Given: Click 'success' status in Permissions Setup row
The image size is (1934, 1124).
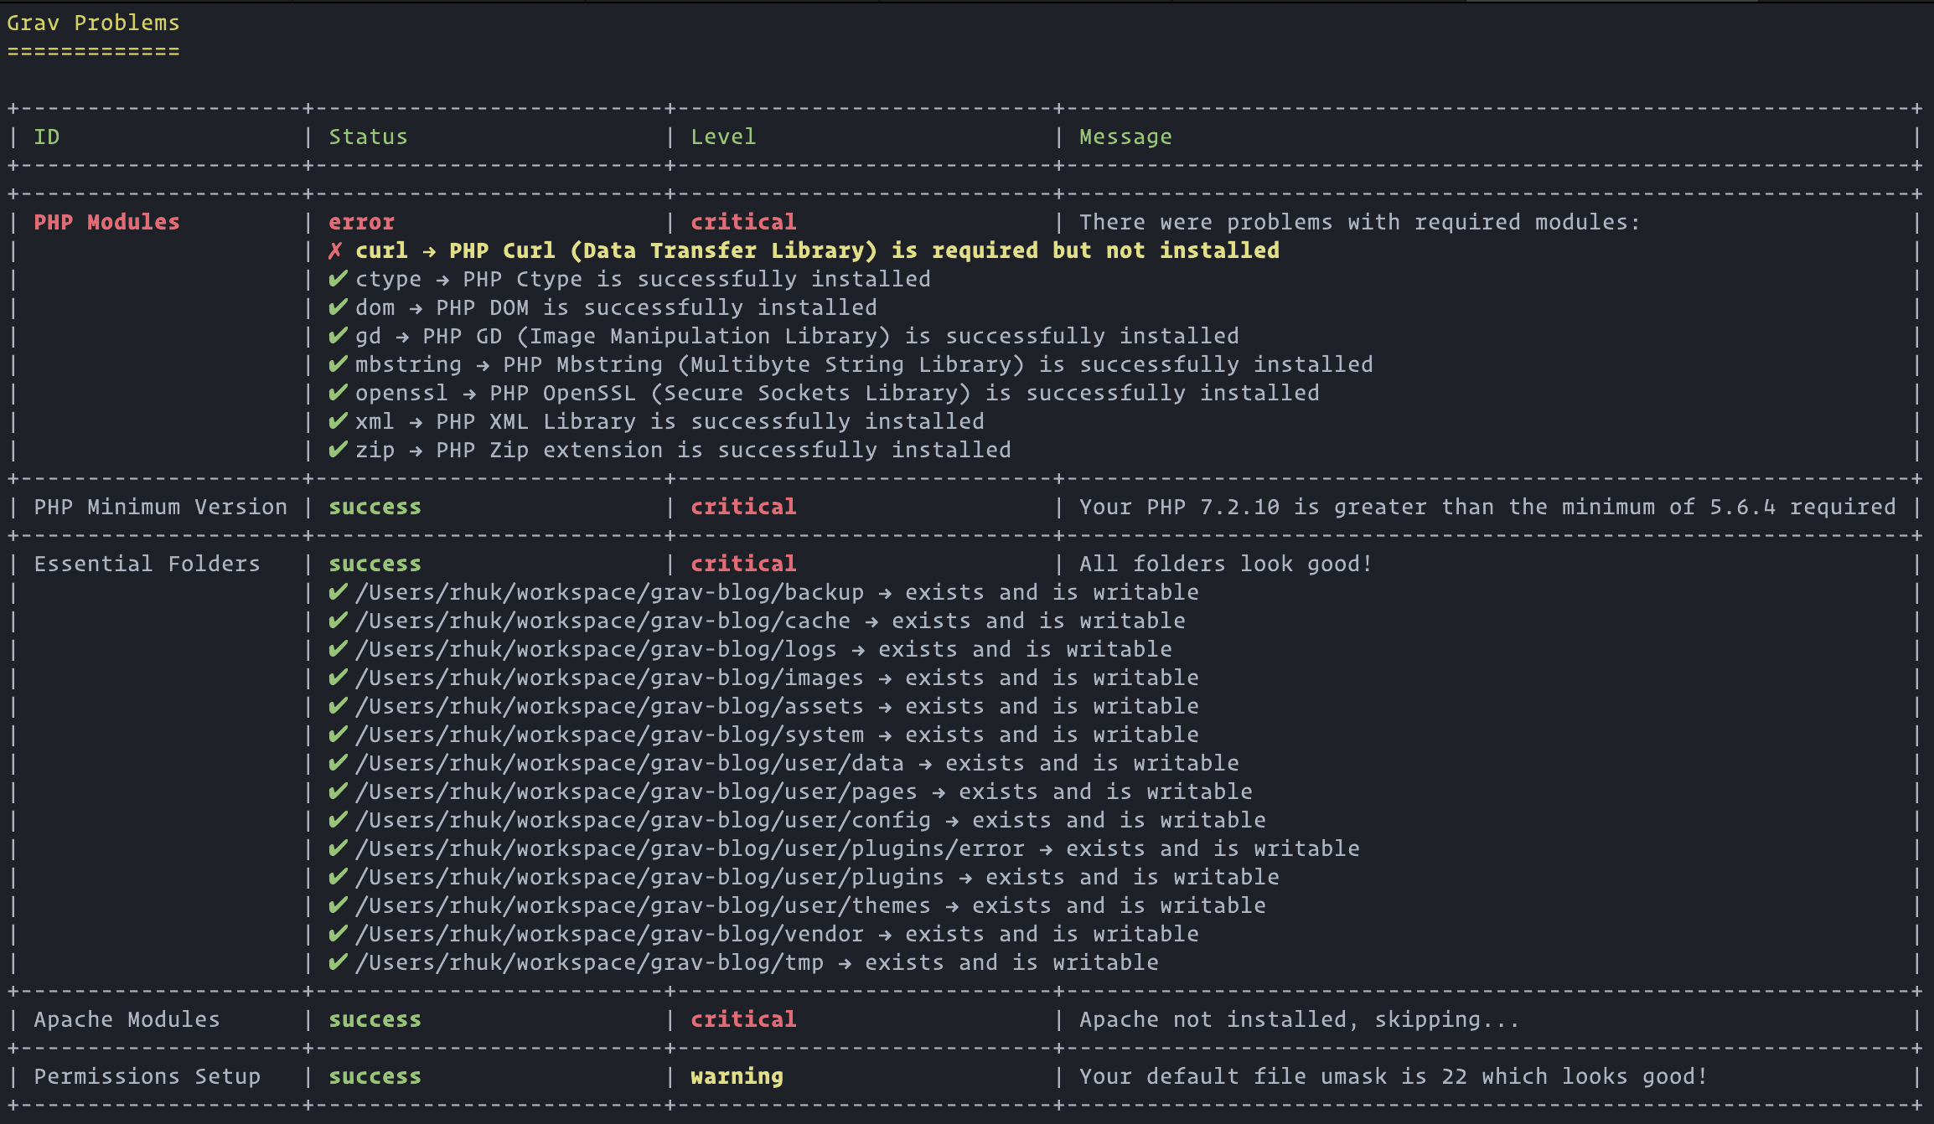Looking at the screenshot, I should (375, 1076).
